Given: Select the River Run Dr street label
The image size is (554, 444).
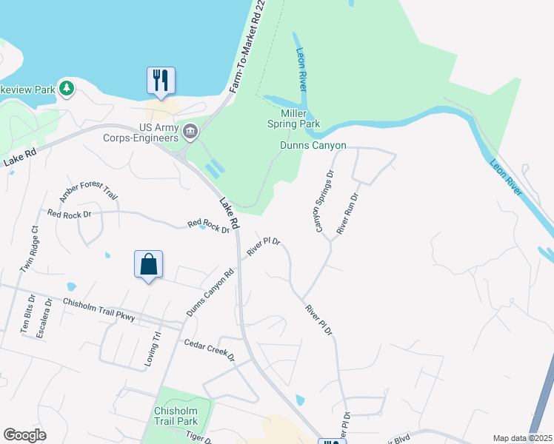Looking at the screenshot, I should (x=347, y=214).
